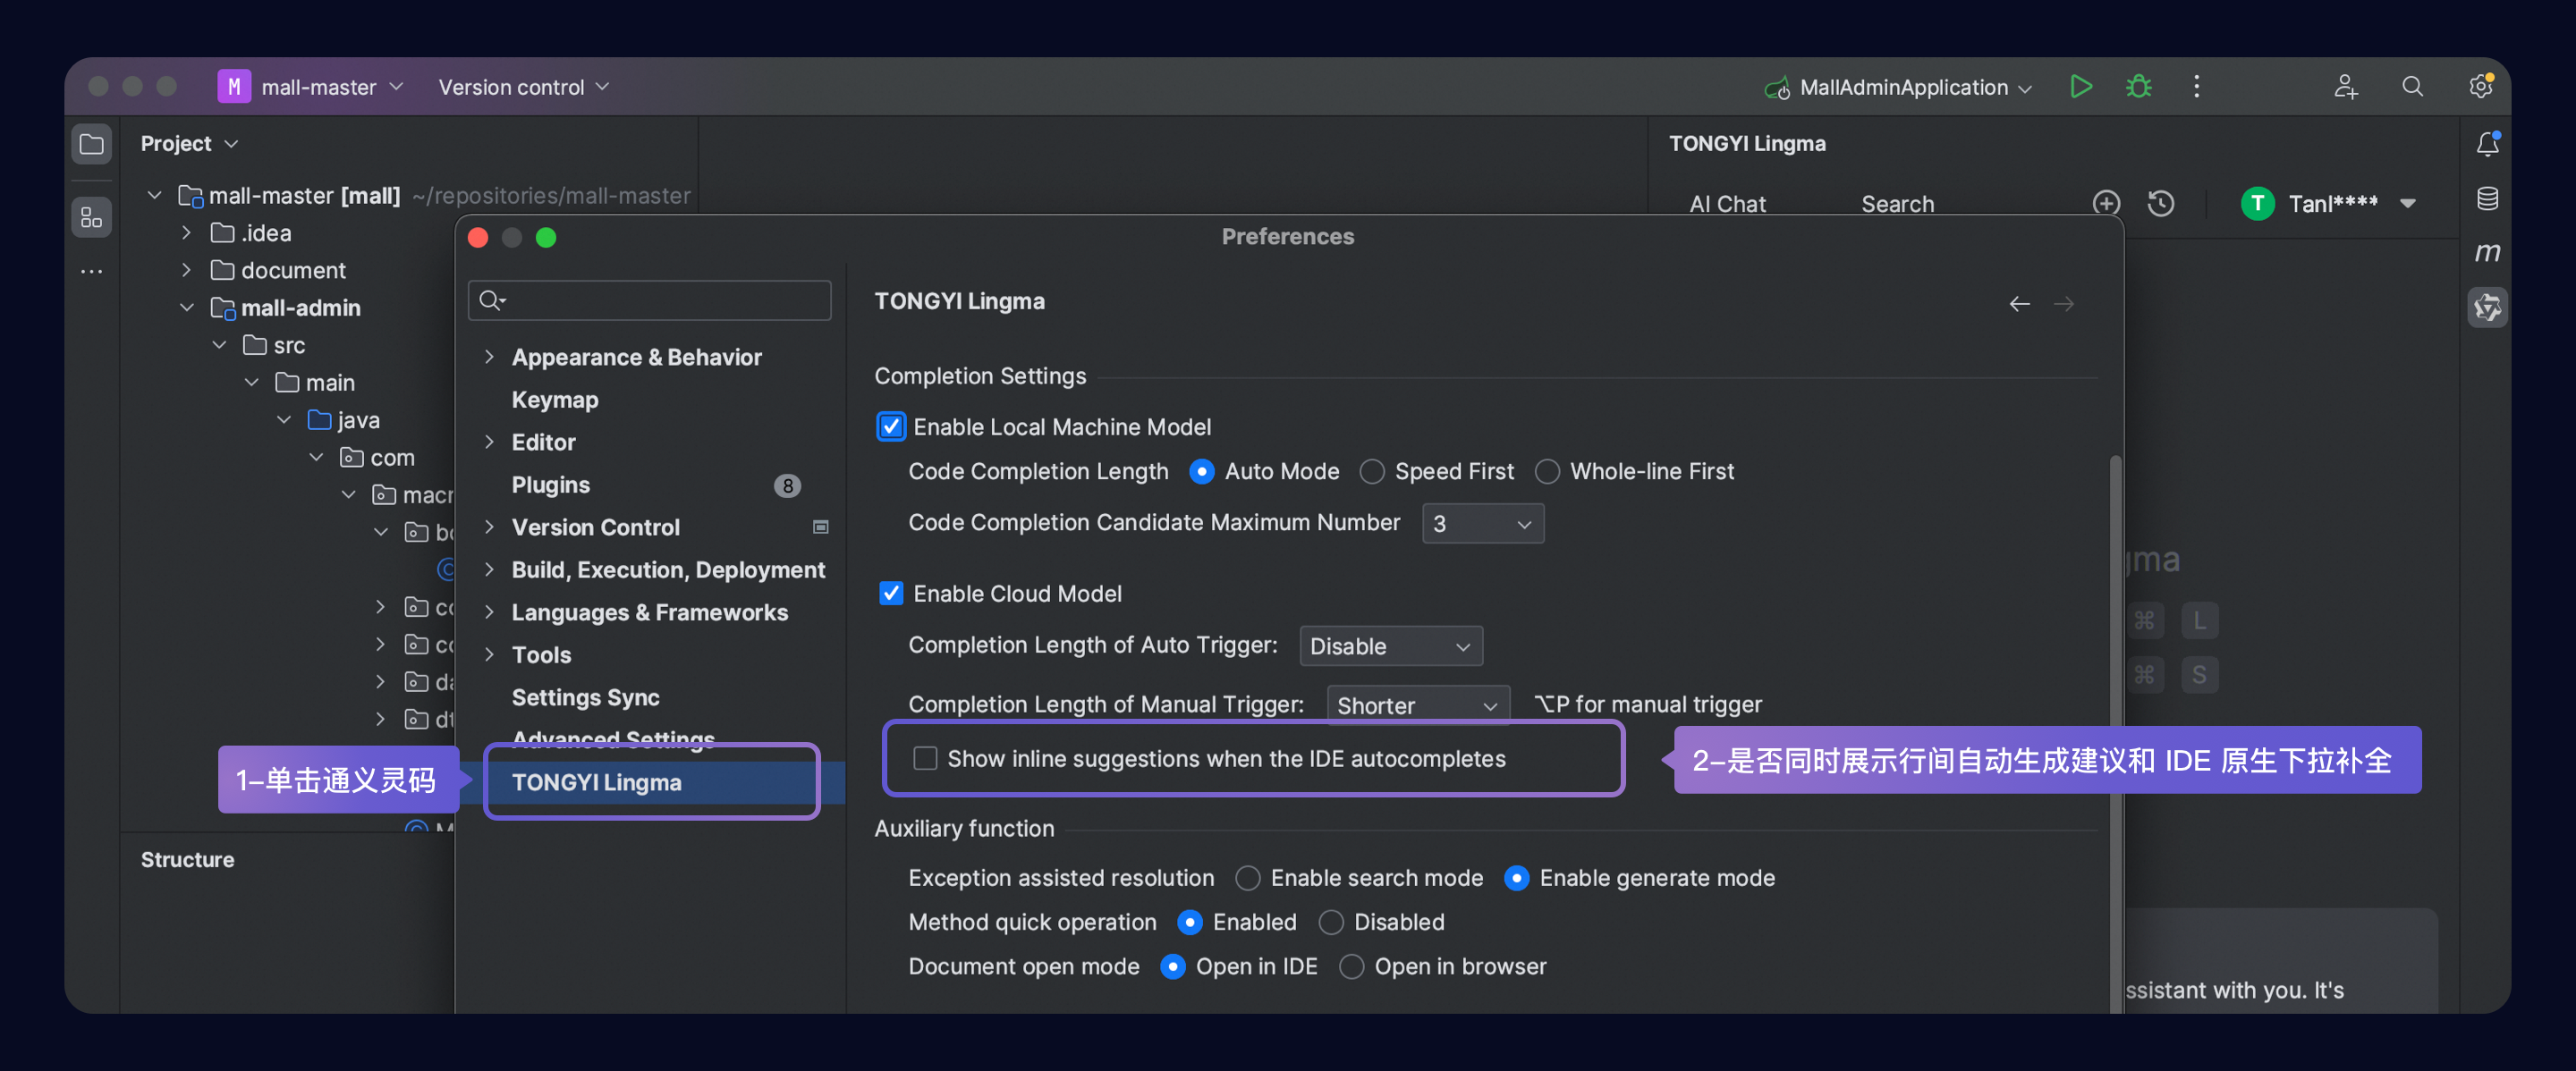Select TONGYI Lingma in Preferences list
The height and width of the screenshot is (1071, 2576).
coord(596,782)
